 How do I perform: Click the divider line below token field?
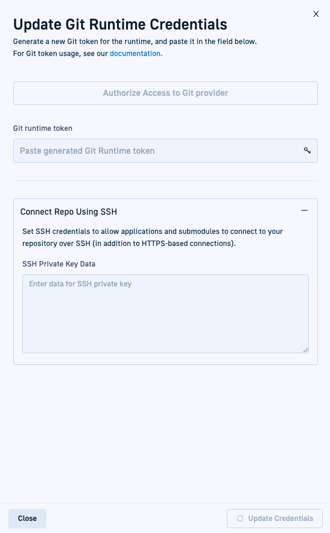[165, 180]
